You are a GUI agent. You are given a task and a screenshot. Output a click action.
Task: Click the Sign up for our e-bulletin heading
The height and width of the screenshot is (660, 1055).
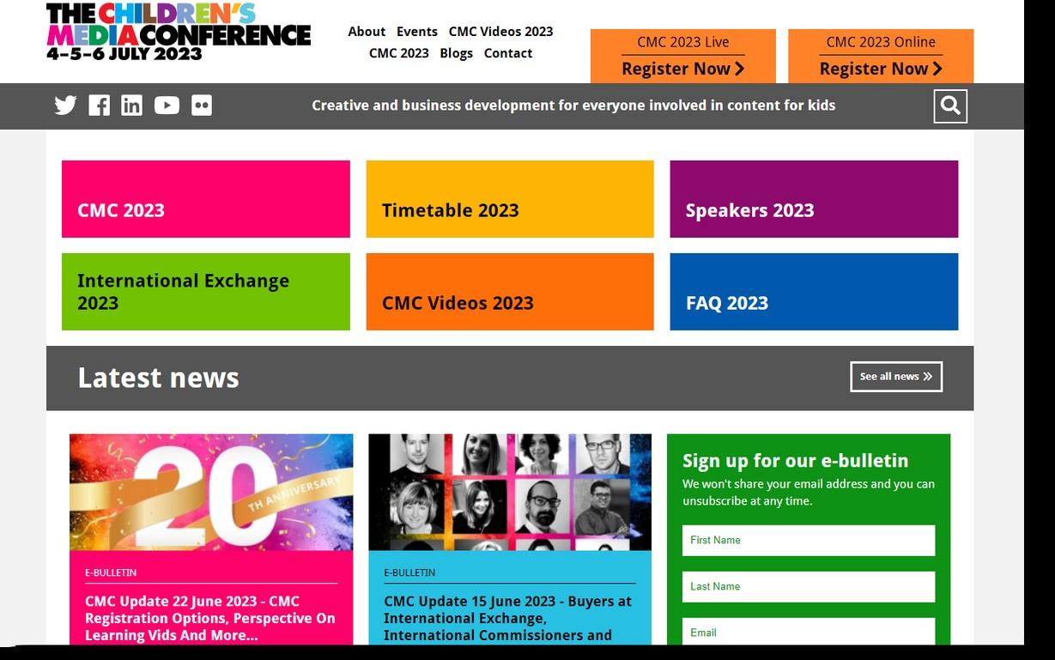tap(795, 461)
